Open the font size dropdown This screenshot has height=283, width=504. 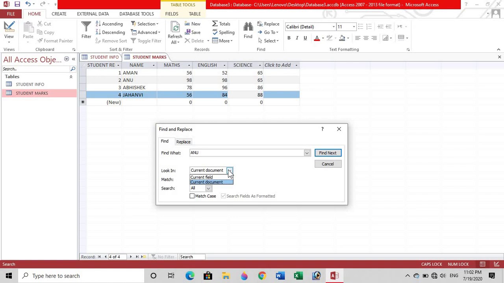tap(354, 27)
